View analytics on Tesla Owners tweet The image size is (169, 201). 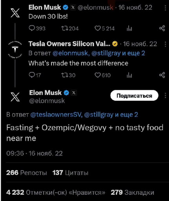point(129,75)
